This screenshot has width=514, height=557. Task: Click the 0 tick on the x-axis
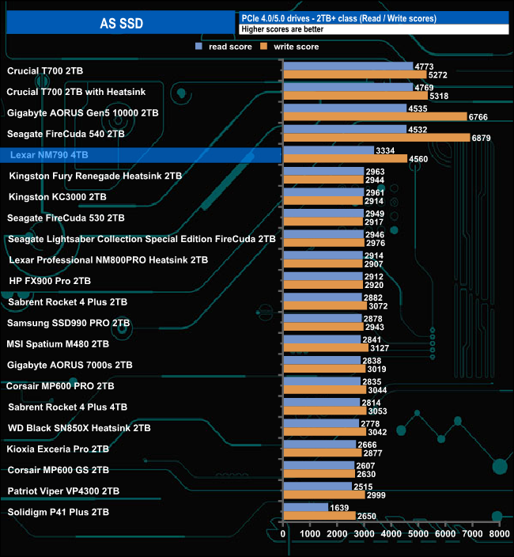click(x=283, y=533)
